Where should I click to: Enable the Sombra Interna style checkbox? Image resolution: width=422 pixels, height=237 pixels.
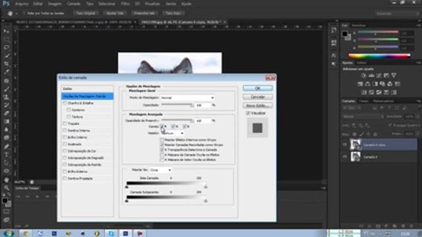[65, 130]
